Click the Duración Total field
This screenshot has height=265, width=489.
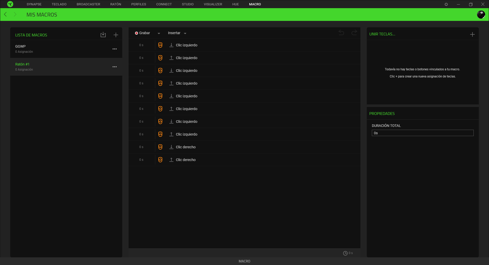(423, 133)
